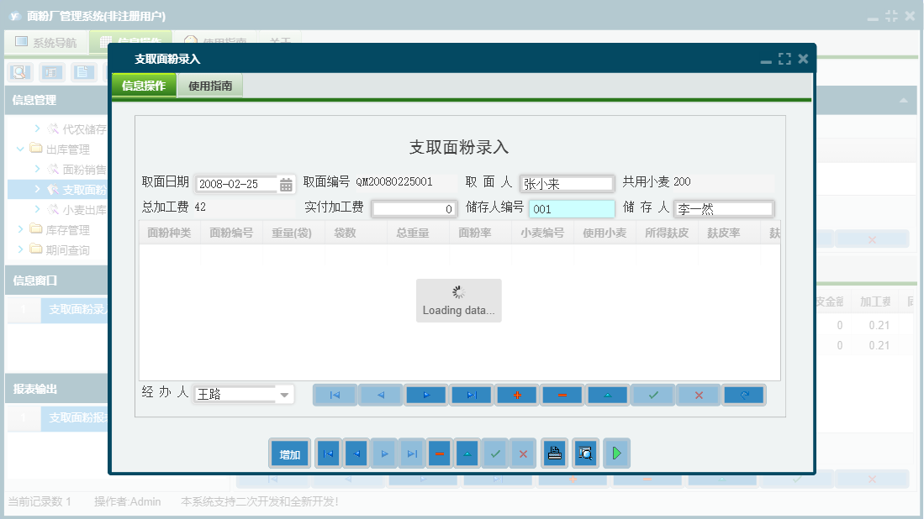Open print preview using its toolbar icon
Image resolution: width=924 pixels, height=519 pixels.
(x=584, y=453)
